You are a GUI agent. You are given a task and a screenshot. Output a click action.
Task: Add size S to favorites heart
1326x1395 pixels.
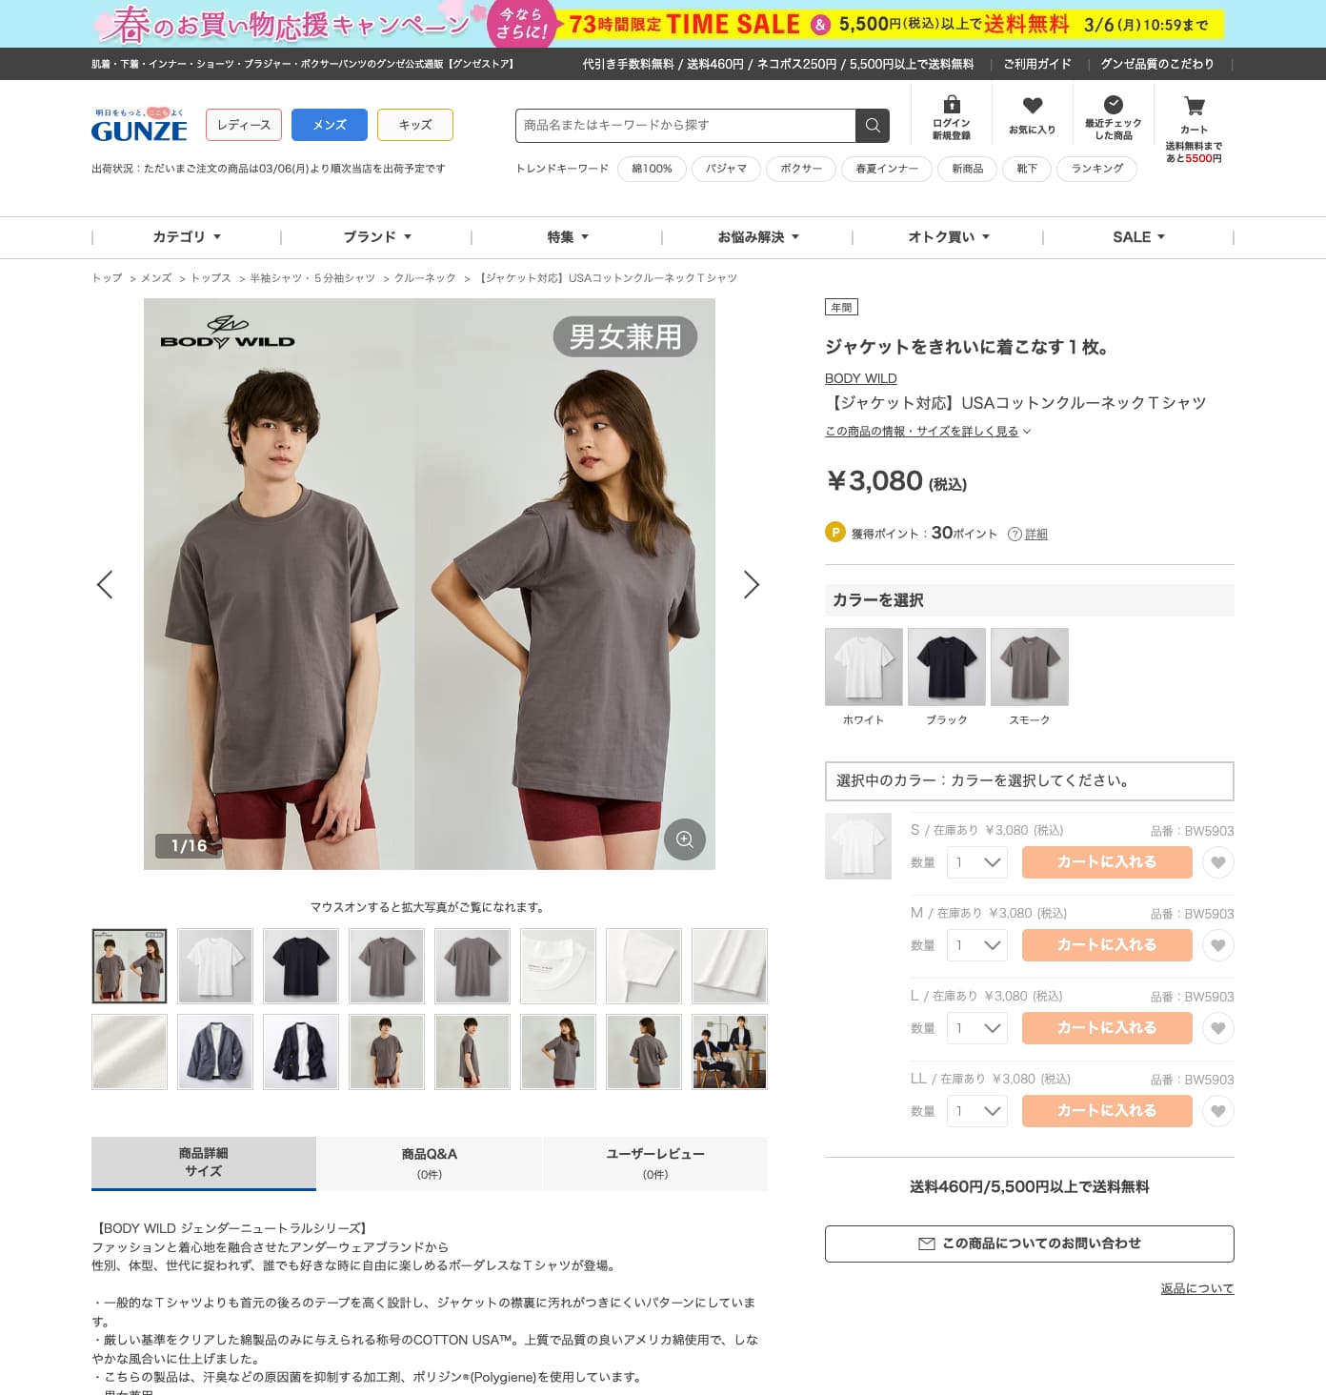tap(1218, 862)
